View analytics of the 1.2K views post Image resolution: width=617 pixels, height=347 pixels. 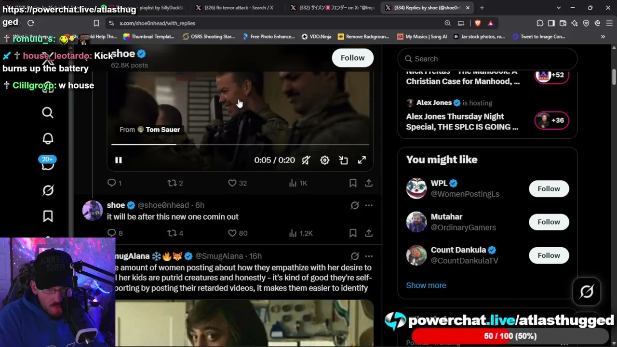(301, 233)
